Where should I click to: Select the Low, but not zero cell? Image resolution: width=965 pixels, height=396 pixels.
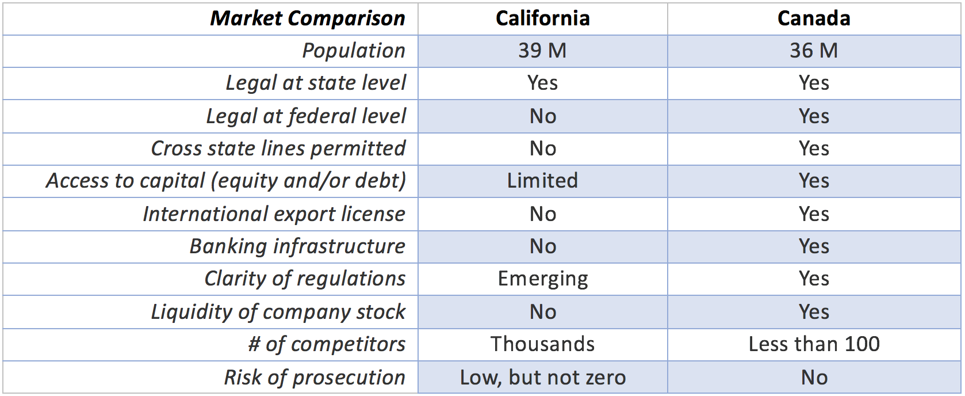(543, 378)
